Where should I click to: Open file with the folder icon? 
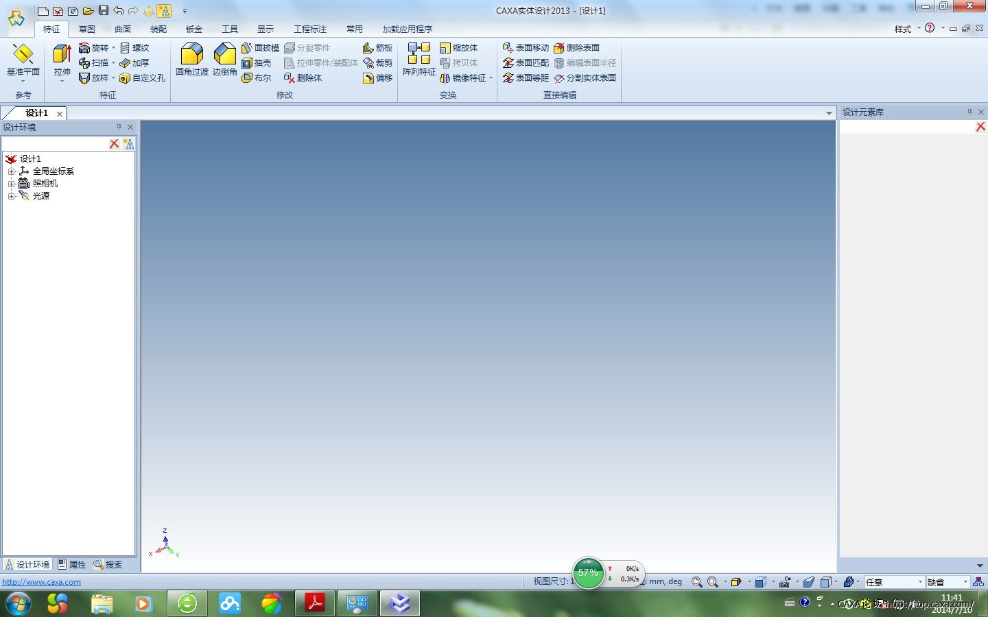(88, 10)
